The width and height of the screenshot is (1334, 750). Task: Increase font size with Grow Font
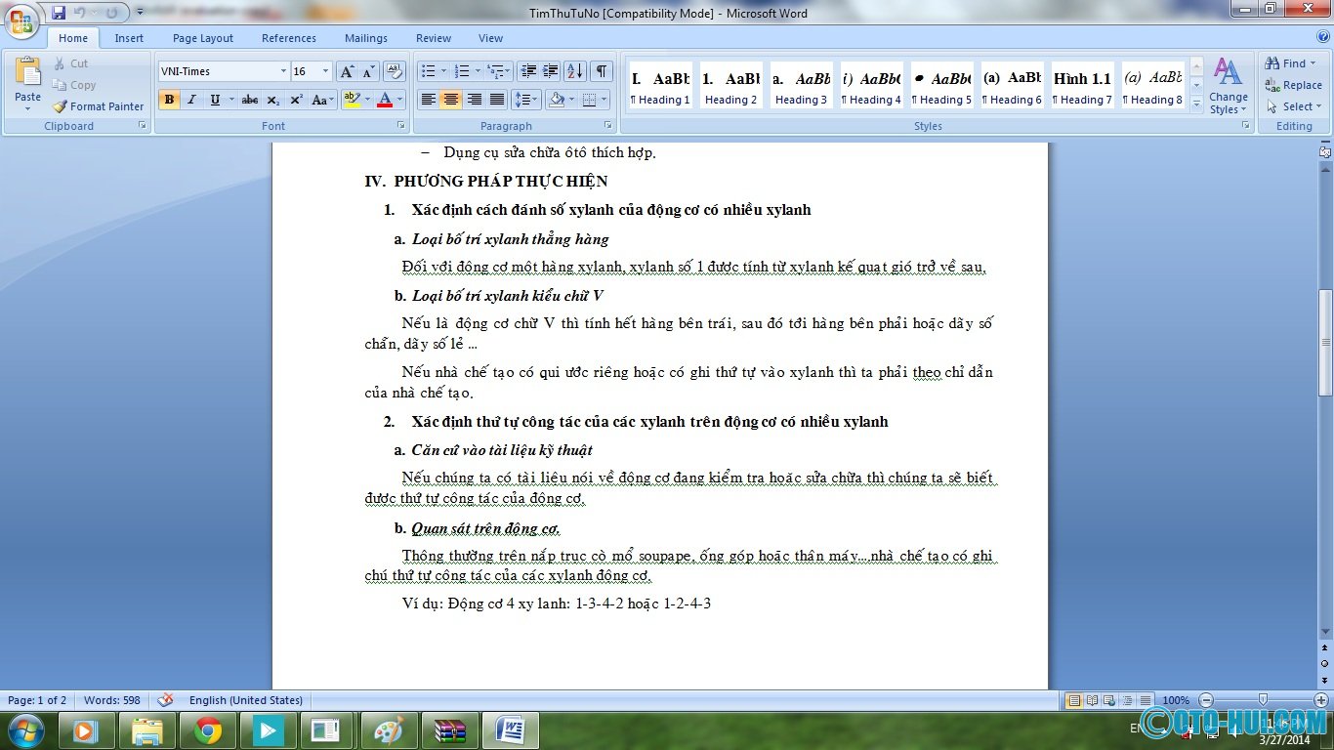coord(347,71)
